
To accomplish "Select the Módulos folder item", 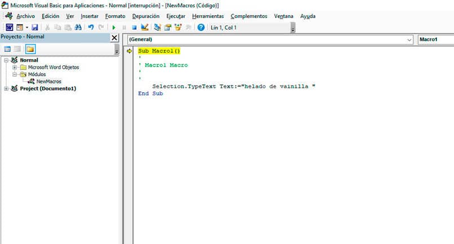I will [37, 74].
